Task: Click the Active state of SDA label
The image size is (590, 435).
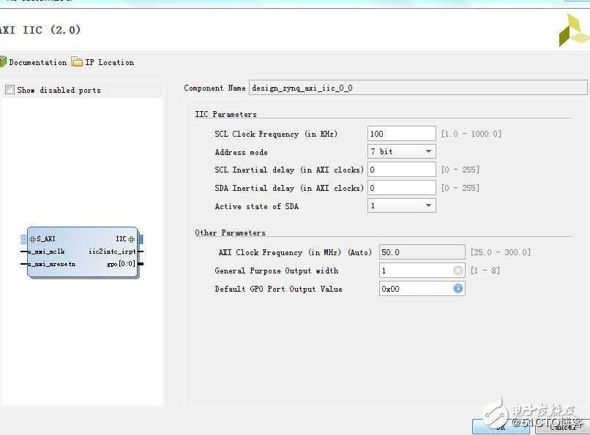Action: (x=257, y=206)
